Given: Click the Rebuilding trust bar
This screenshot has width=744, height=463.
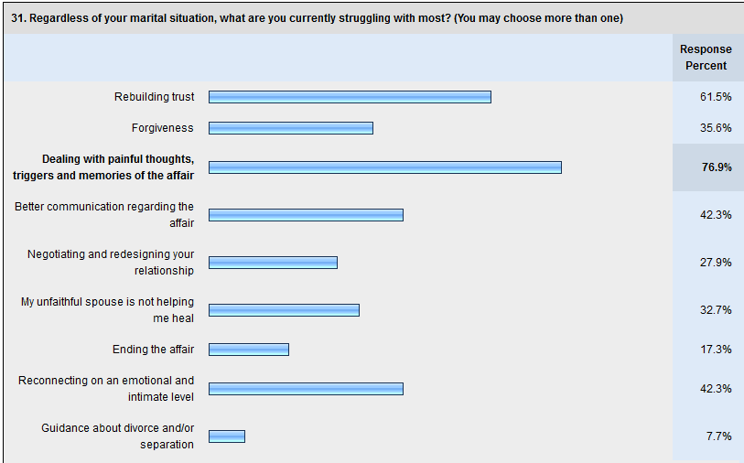Looking at the screenshot, I should 350,97.
